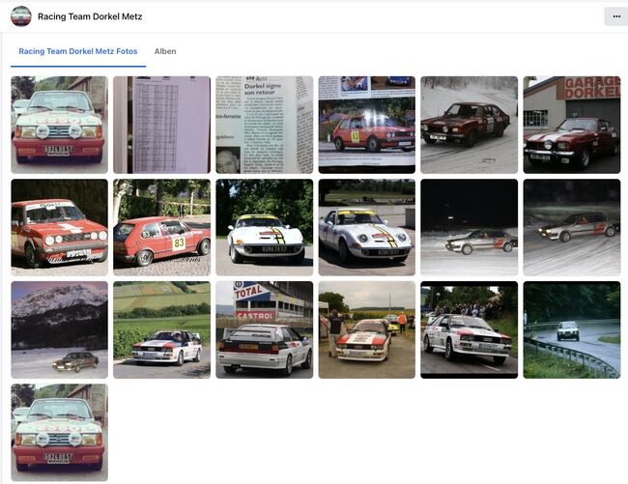Open the Audi in green fields photo
Image resolution: width=628 pixels, height=484 pixels.
point(161,329)
